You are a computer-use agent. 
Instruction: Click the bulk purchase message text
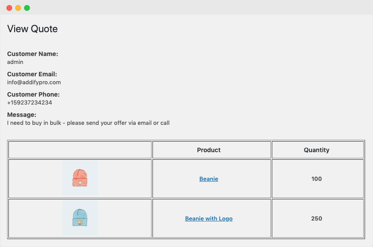[x=88, y=123]
